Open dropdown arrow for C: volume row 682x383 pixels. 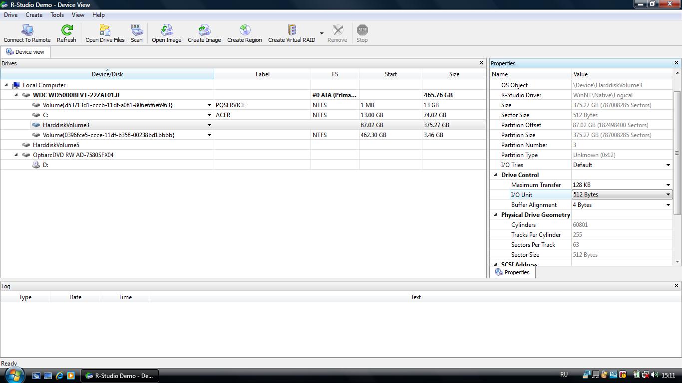(x=209, y=115)
